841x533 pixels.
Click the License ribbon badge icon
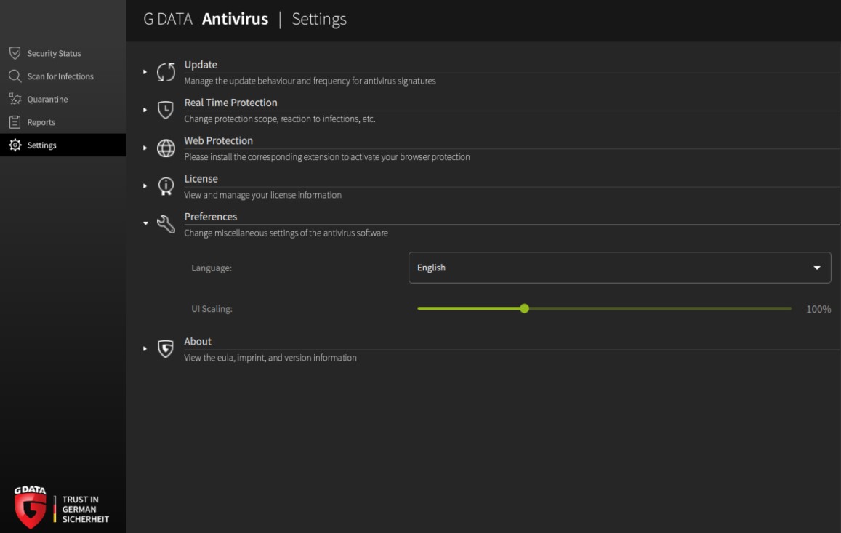point(166,186)
